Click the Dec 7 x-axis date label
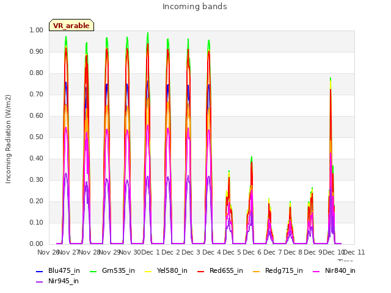 (x=273, y=252)
